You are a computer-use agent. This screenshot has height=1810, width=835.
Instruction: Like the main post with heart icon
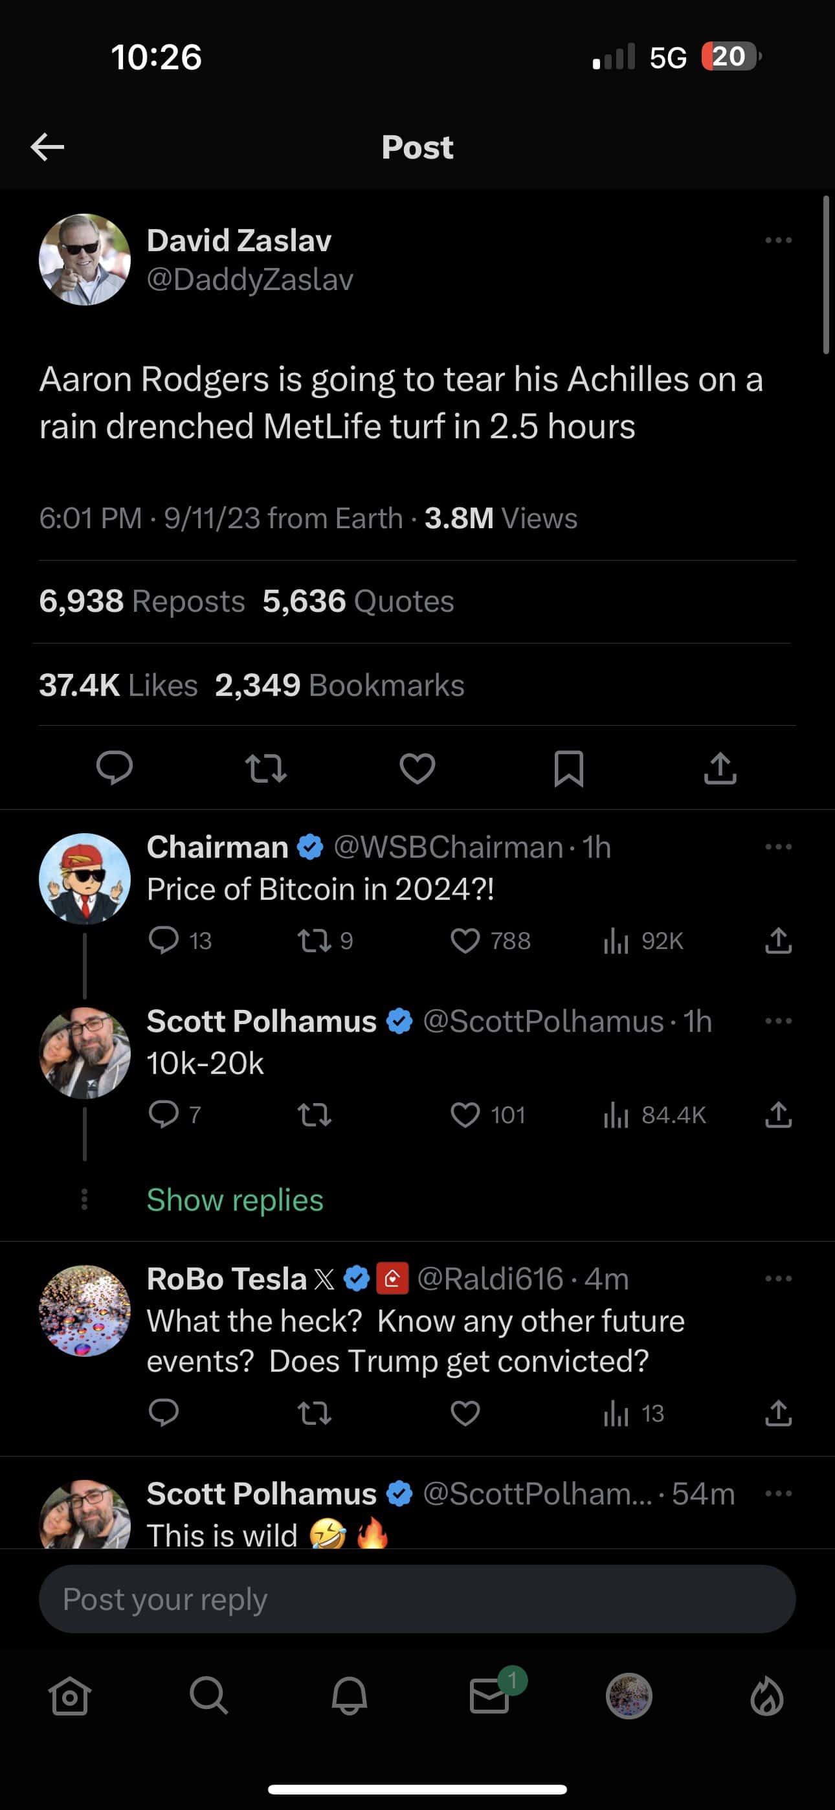click(x=417, y=767)
